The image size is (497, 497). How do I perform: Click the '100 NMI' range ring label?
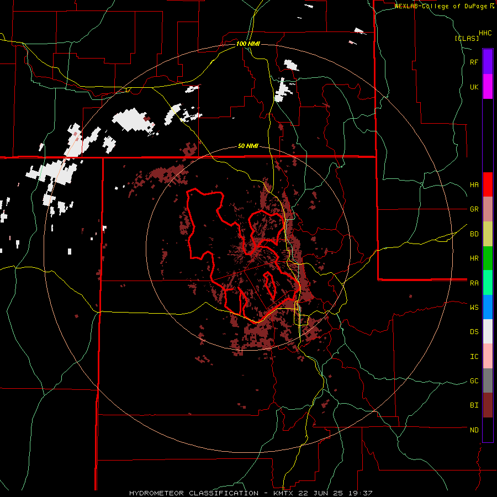[x=248, y=44]
